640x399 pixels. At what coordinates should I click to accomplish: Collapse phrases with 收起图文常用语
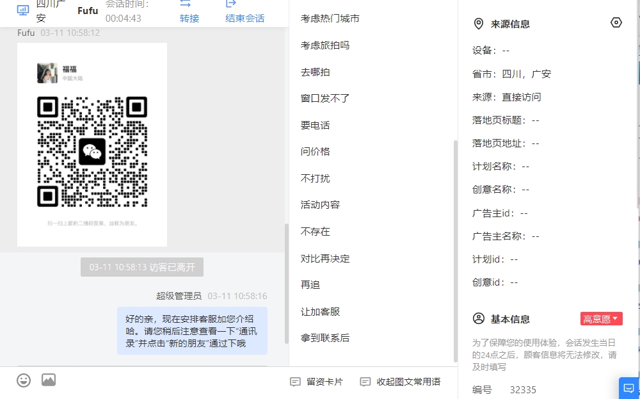[x=401, y=382]
